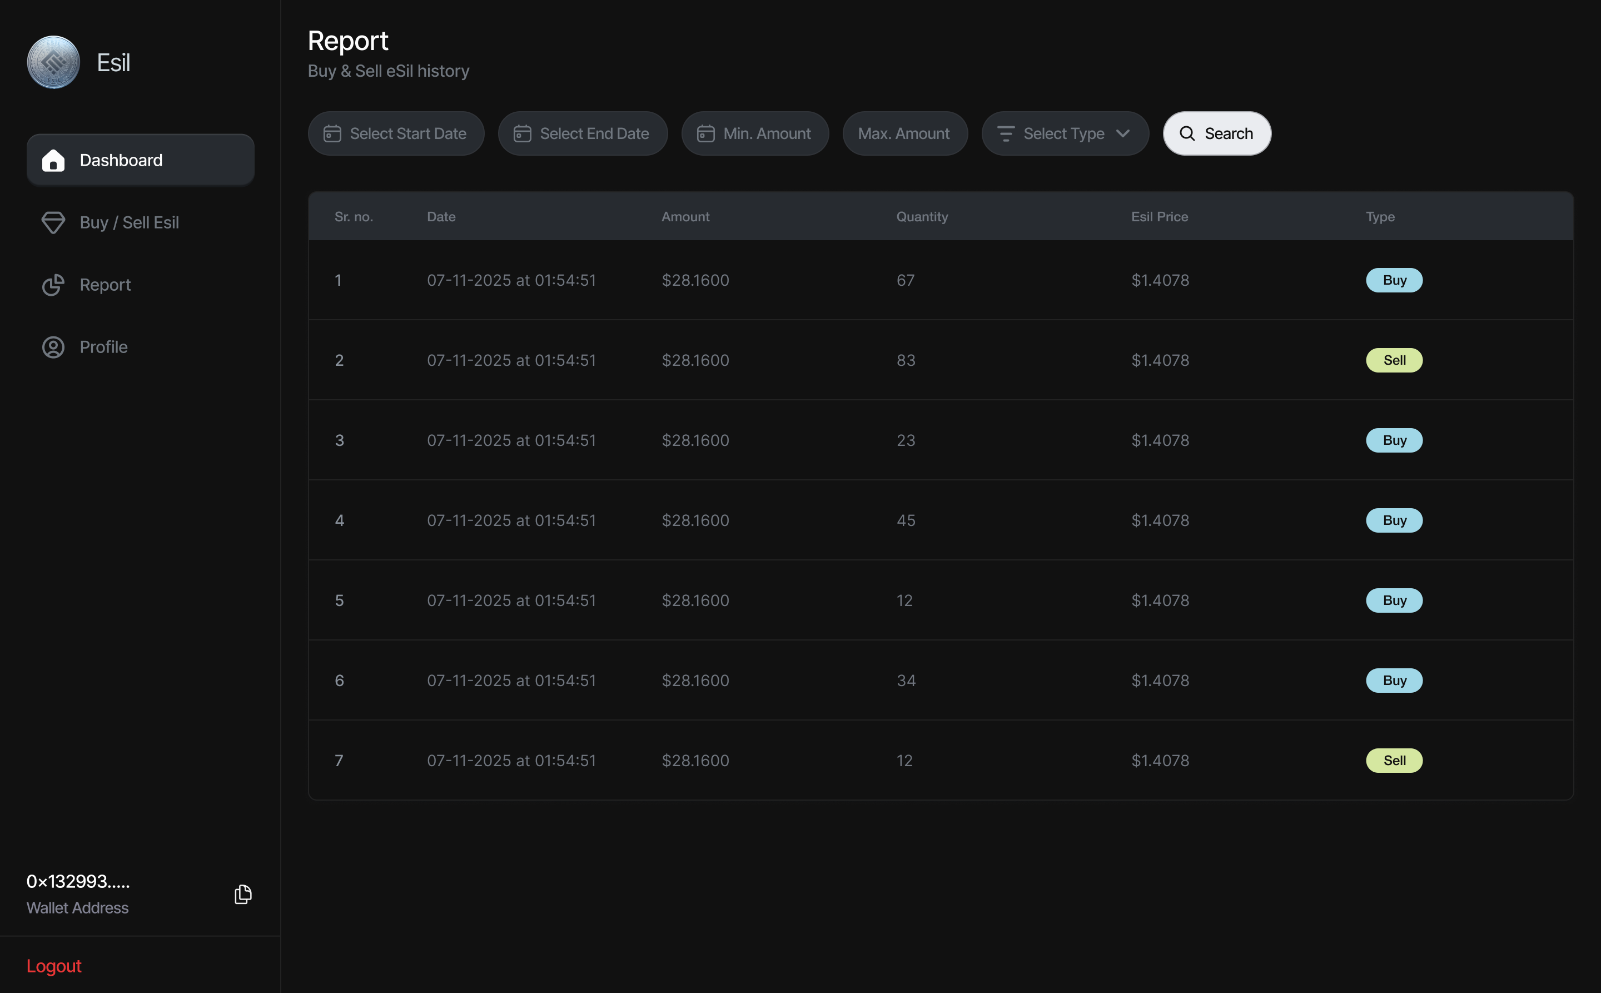Image resolution: width=1601 pixels, height=993 pixels.
Task: Click calendar icon in Start Date field
Action: click(332, 134)
